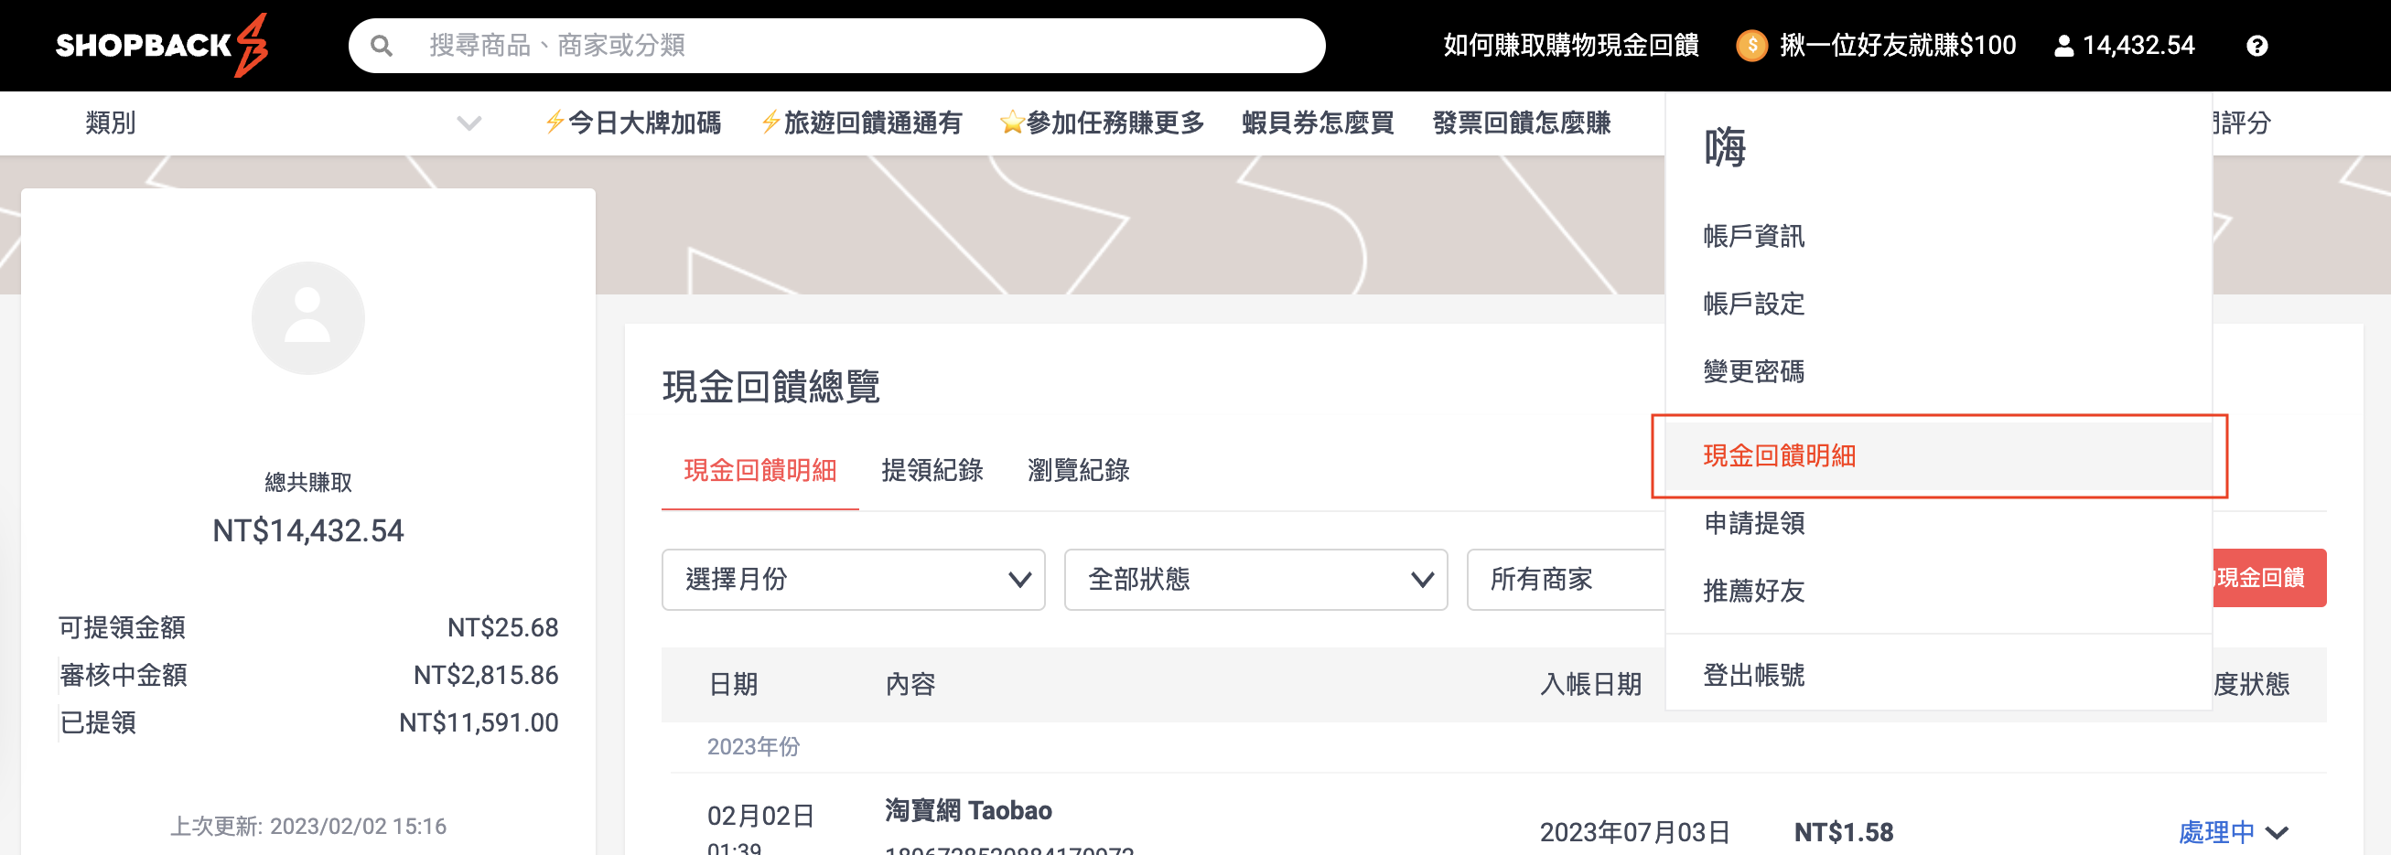The image size is (2391, 855).
Task: Open 如何賺取購物現金回饋 link
Action: (1570, 46)
